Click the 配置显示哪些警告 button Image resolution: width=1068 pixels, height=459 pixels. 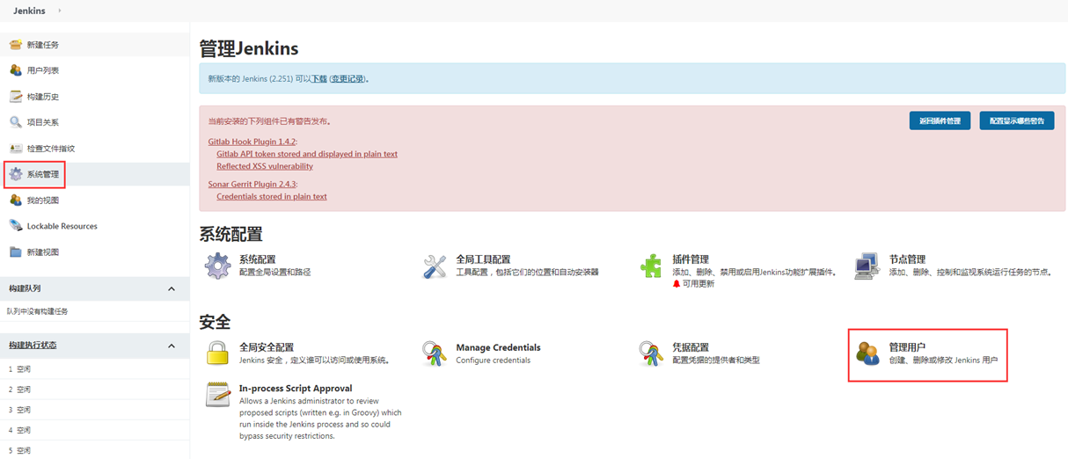[1016, 120]
